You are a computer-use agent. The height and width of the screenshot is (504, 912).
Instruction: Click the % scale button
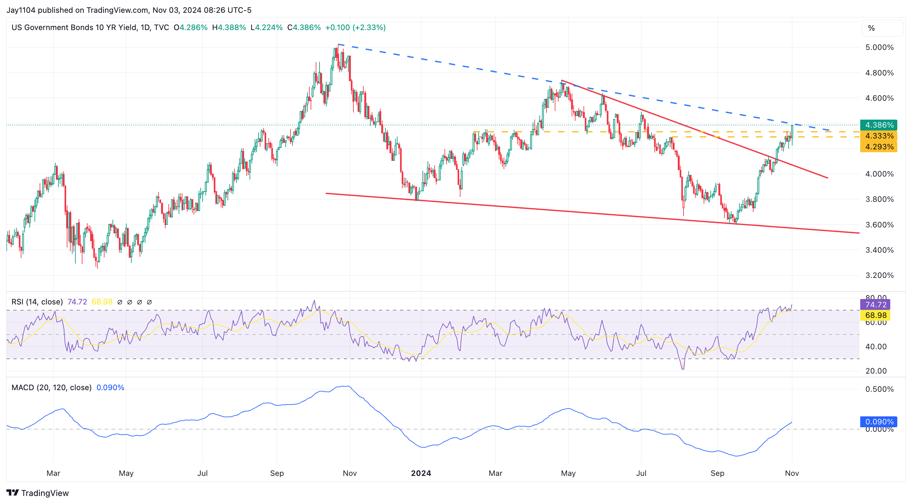click(x=882, y=28)
